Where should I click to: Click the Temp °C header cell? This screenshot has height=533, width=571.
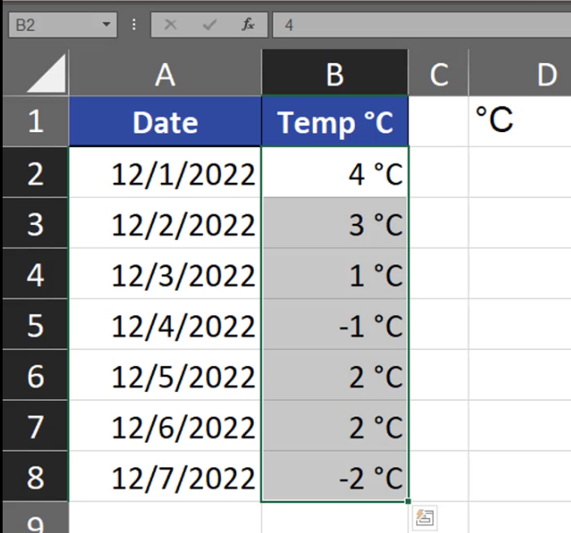click(334, 123)
